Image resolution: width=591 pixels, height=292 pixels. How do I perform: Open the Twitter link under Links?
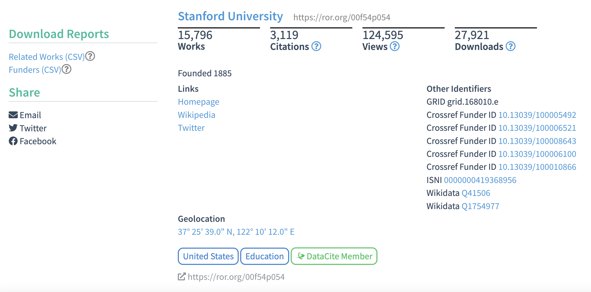click(191, 128)
